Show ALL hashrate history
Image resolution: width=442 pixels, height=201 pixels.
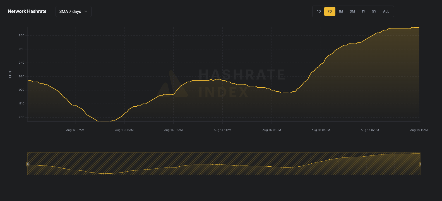[386, 11]
